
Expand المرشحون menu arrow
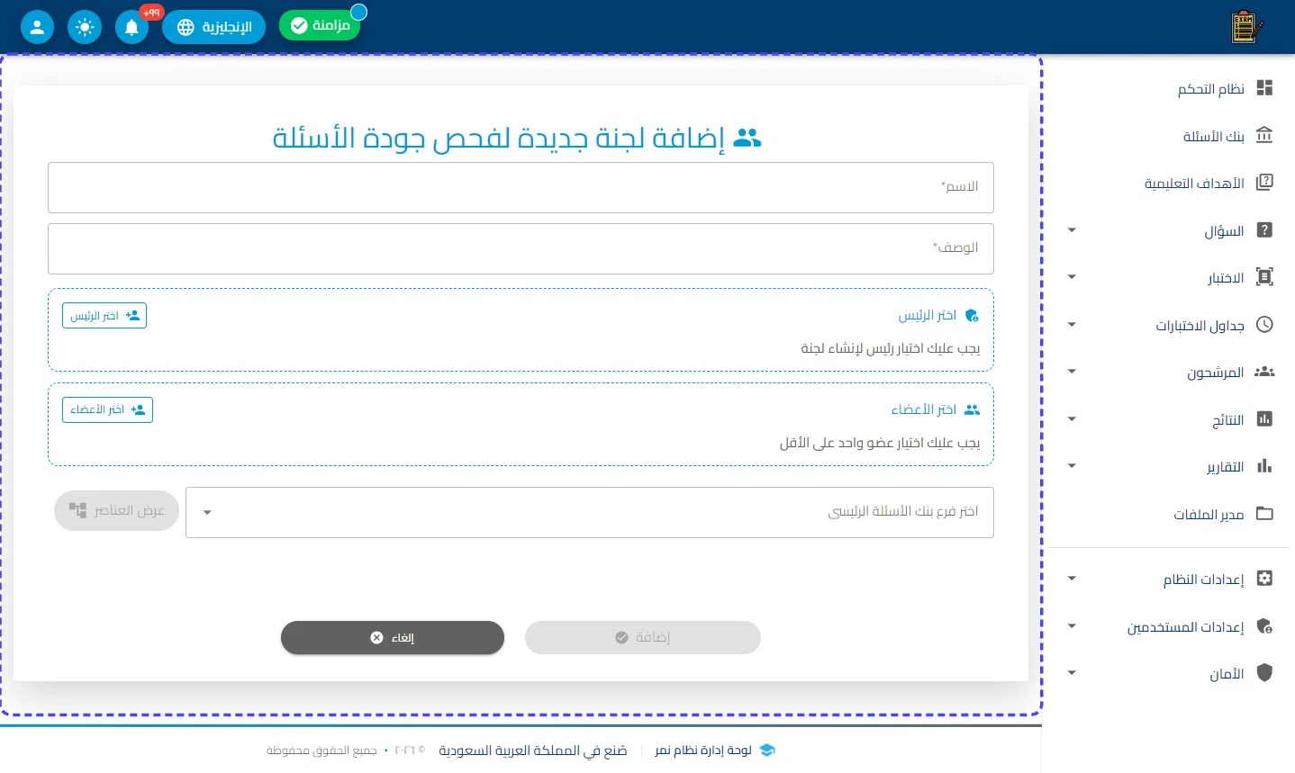[1072, 372]
